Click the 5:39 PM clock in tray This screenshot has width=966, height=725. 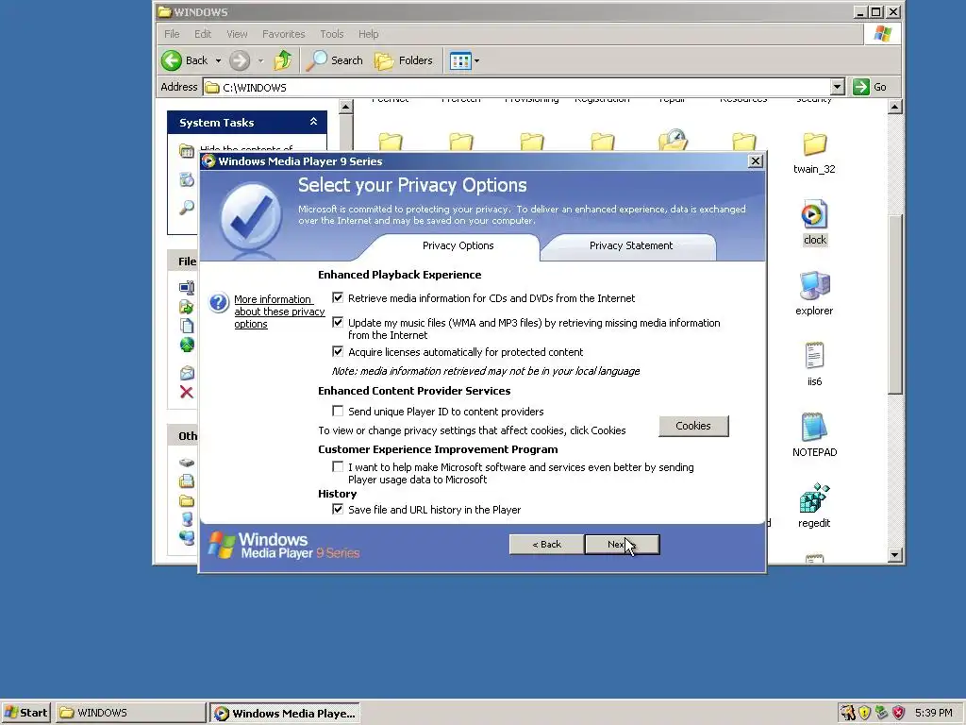[933, 713]
